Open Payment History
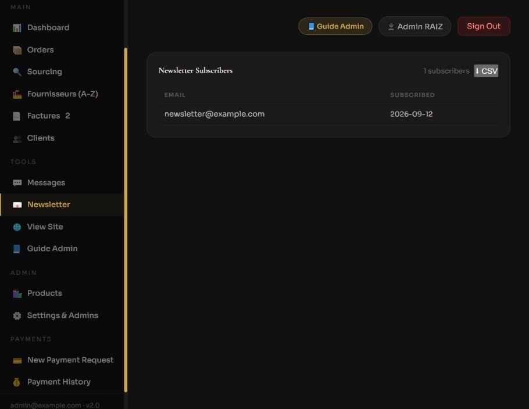 [62, 382]
